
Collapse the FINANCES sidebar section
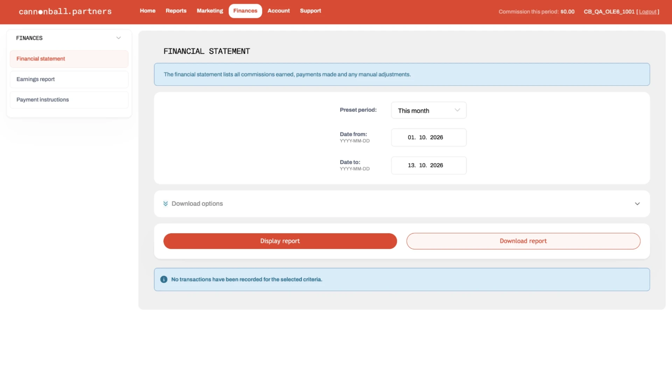[118, 38]
